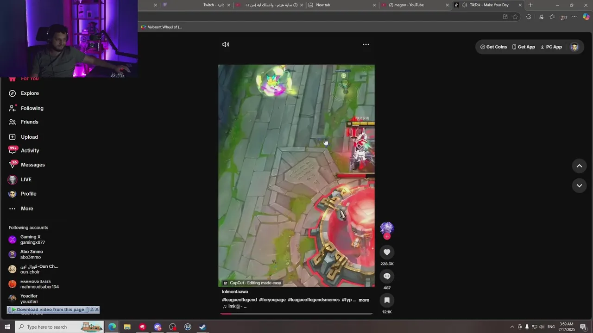Image resolution: width=593 pixels, height=333 pixels.
Task: Open the oun_choir following account
Action: (33, 269)
